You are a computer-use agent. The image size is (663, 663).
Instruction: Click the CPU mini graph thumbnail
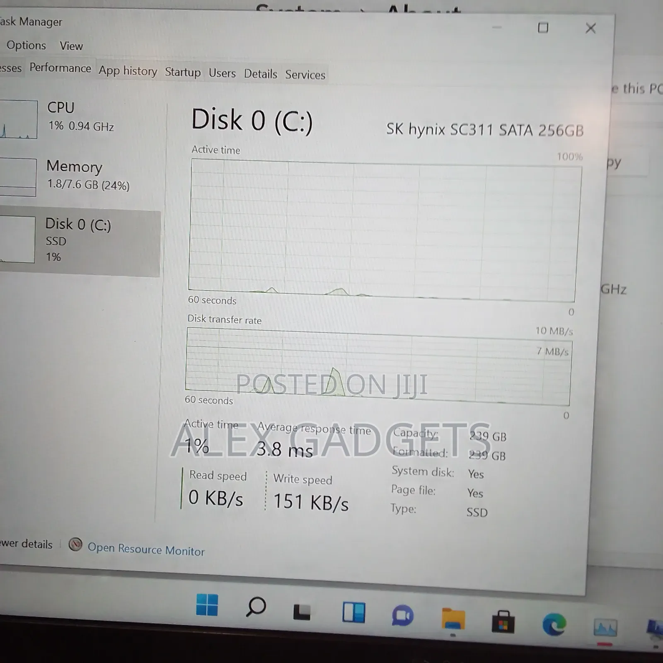18,119
